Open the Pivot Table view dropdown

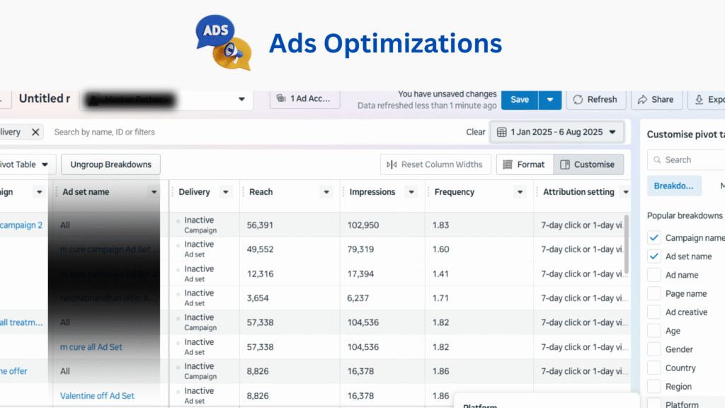[44, 165]
